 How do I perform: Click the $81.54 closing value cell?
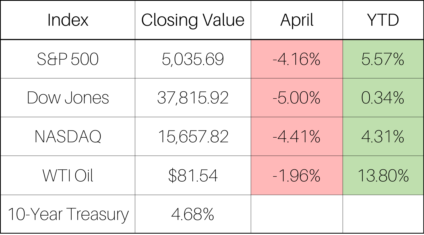[x=193, y=175]
